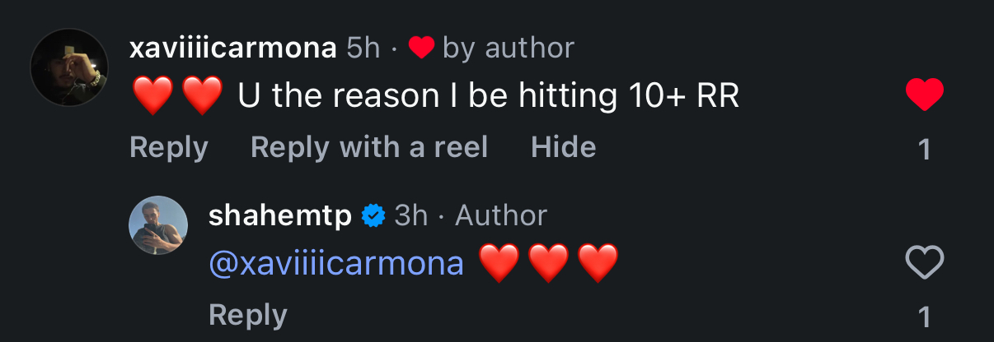Choose 'Reply with a reel'

(x=369, y=147)
